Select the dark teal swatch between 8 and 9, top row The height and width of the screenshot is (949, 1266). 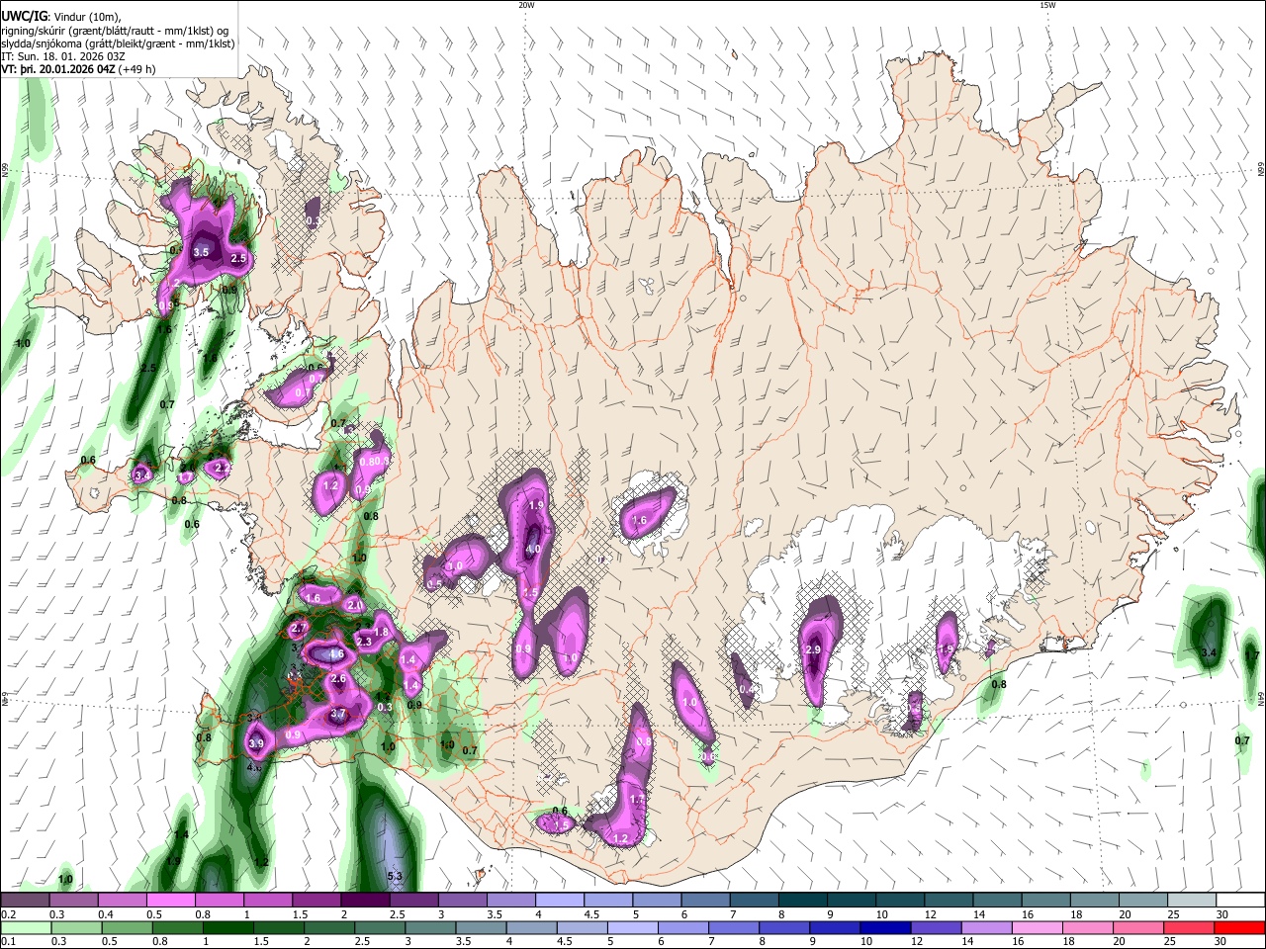click(803, 900)
